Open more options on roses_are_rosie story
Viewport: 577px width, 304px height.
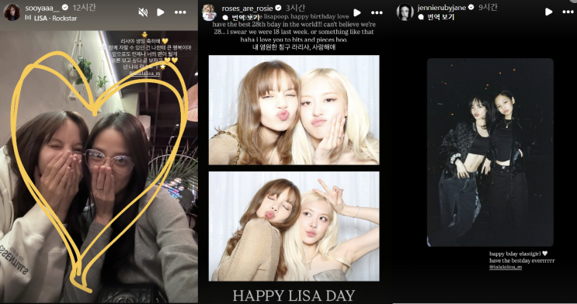(x=377, y=12)
